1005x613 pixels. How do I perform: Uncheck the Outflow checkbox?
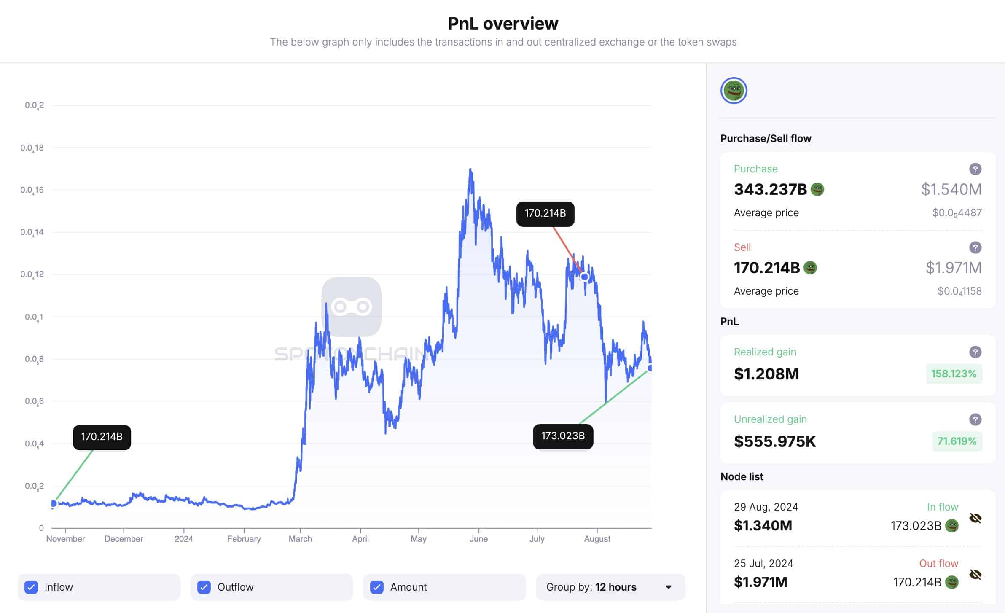(x=204, y=587)
